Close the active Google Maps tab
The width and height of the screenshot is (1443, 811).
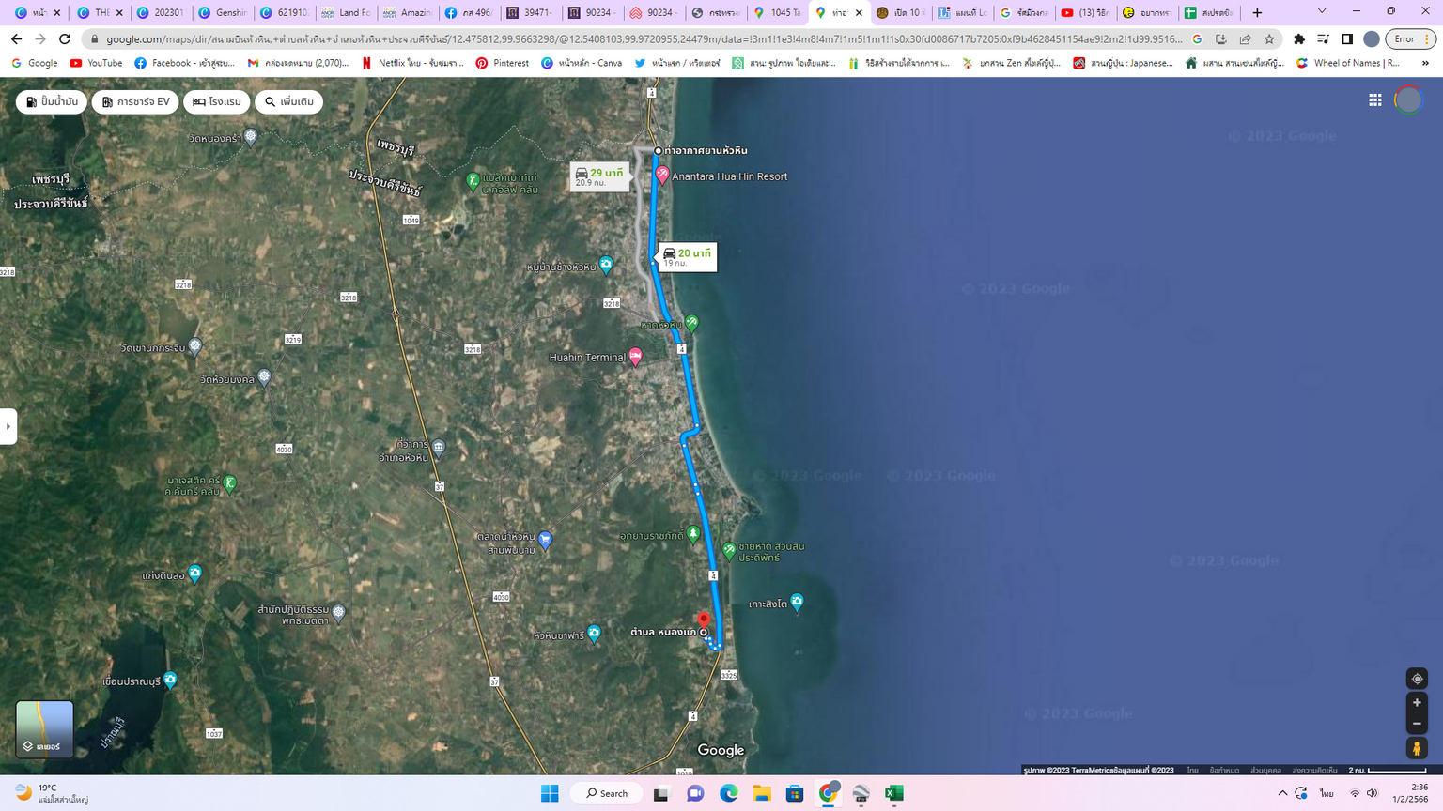point(859,13)
